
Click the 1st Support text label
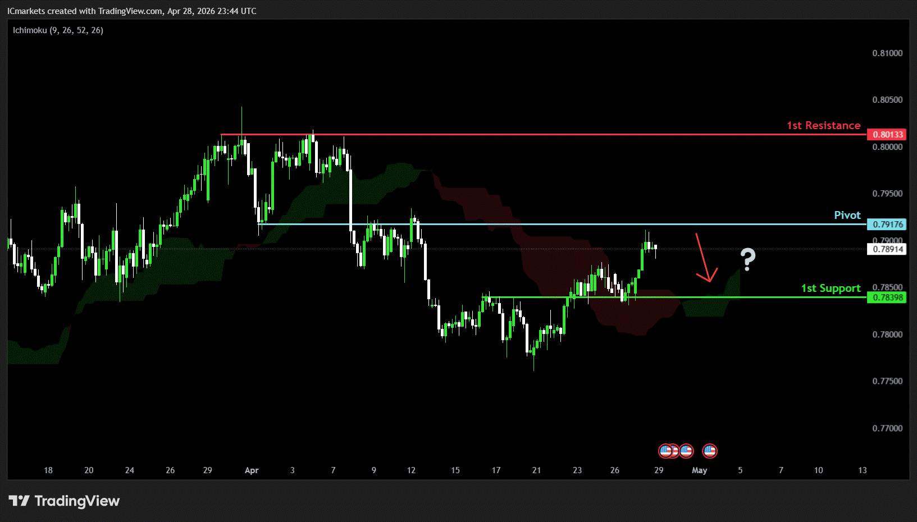(831, 289)
